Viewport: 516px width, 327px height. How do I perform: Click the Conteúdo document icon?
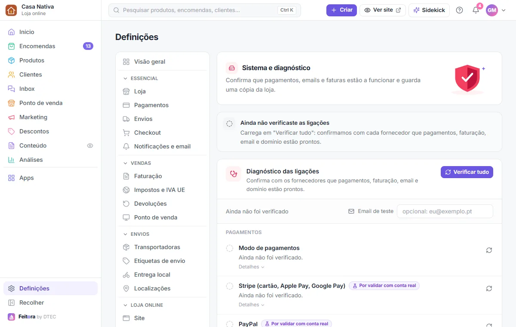(x=11, y=145)
